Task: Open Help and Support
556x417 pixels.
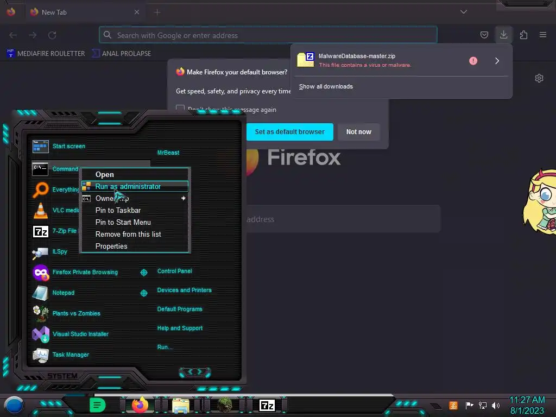Action: (180, 328)
